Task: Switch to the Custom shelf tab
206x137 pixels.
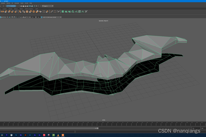Action: (4, 9)
